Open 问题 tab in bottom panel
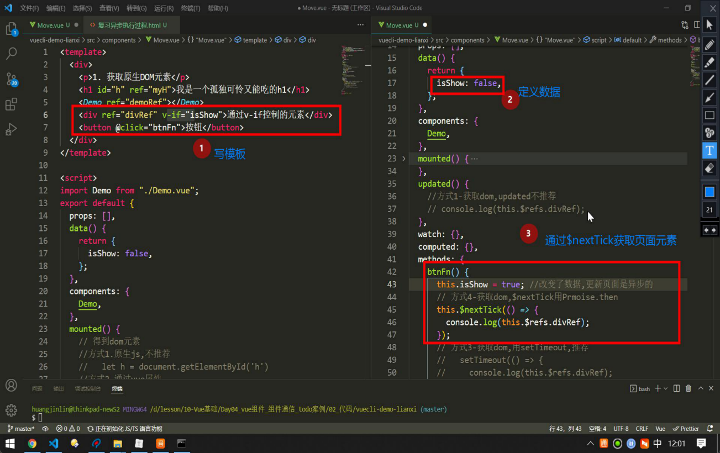Image resolution: width=720 pixels, height=453 pixels. [x=37, y=389]
